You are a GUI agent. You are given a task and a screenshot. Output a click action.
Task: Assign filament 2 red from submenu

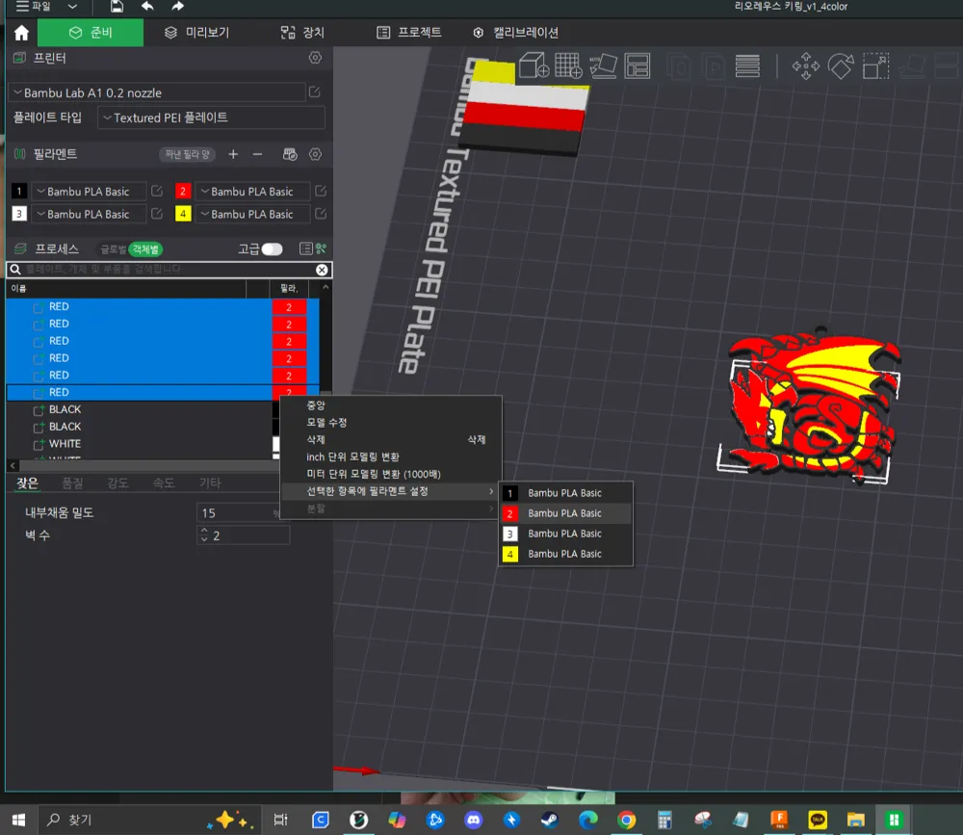[x=565, y=513]
